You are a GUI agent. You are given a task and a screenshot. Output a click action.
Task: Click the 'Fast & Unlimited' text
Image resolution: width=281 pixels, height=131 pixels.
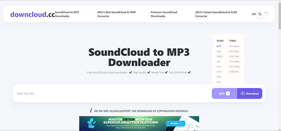tap(178, 73)
